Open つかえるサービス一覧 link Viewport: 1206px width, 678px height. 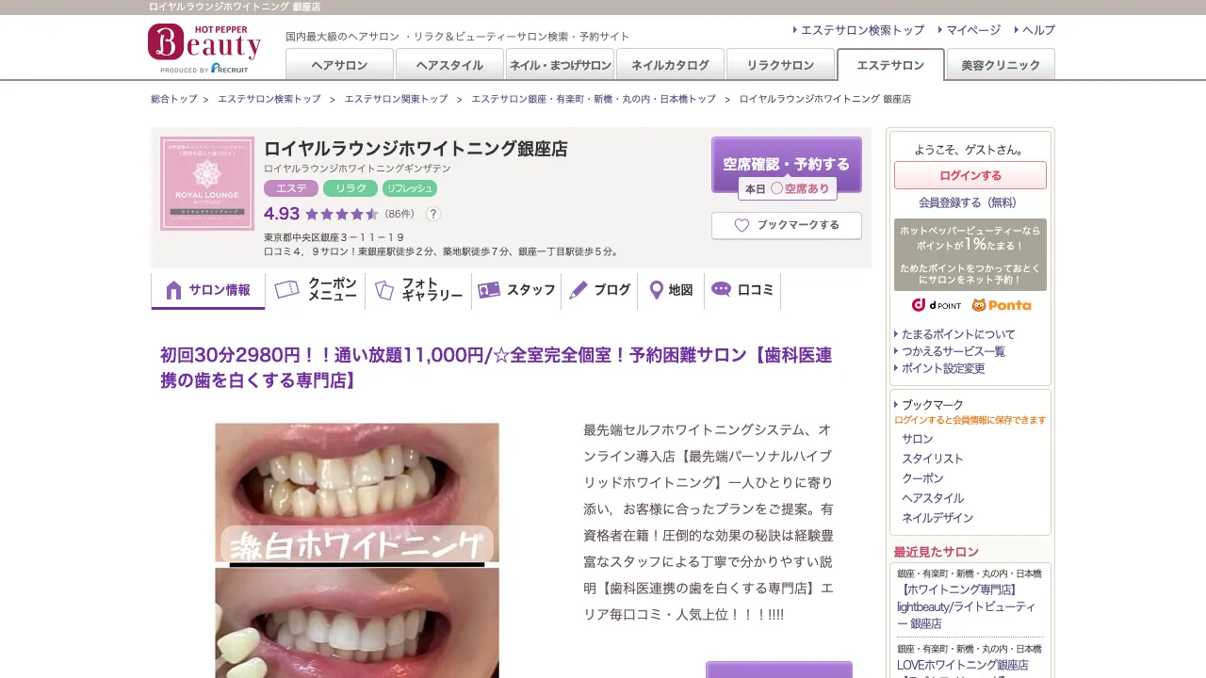click(x=953, y=351)
